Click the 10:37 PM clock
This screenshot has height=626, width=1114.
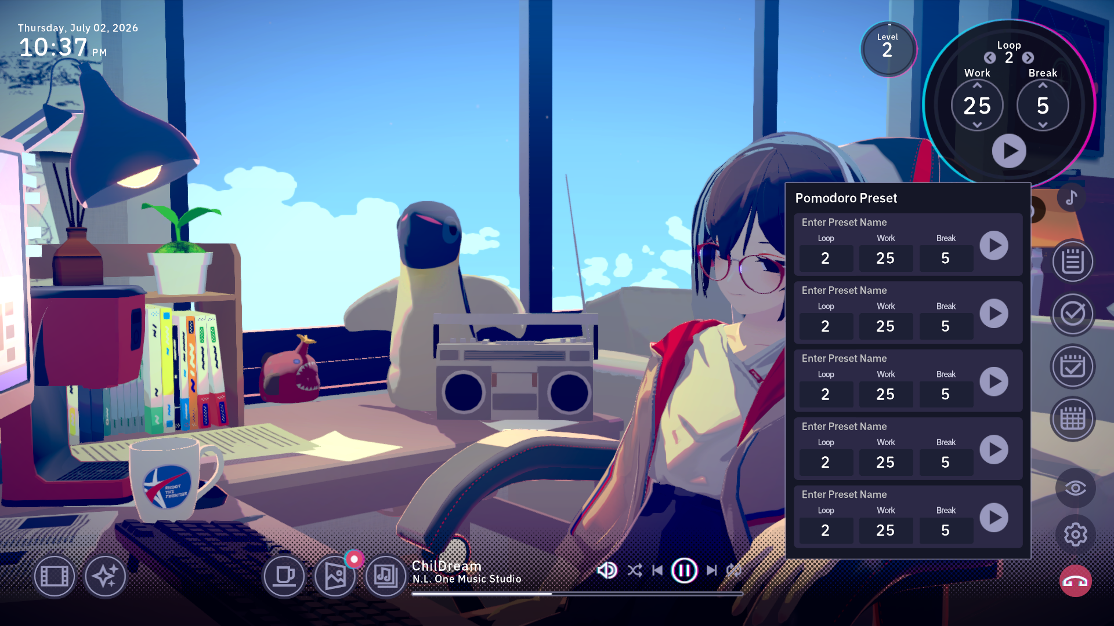coord(63,48)
